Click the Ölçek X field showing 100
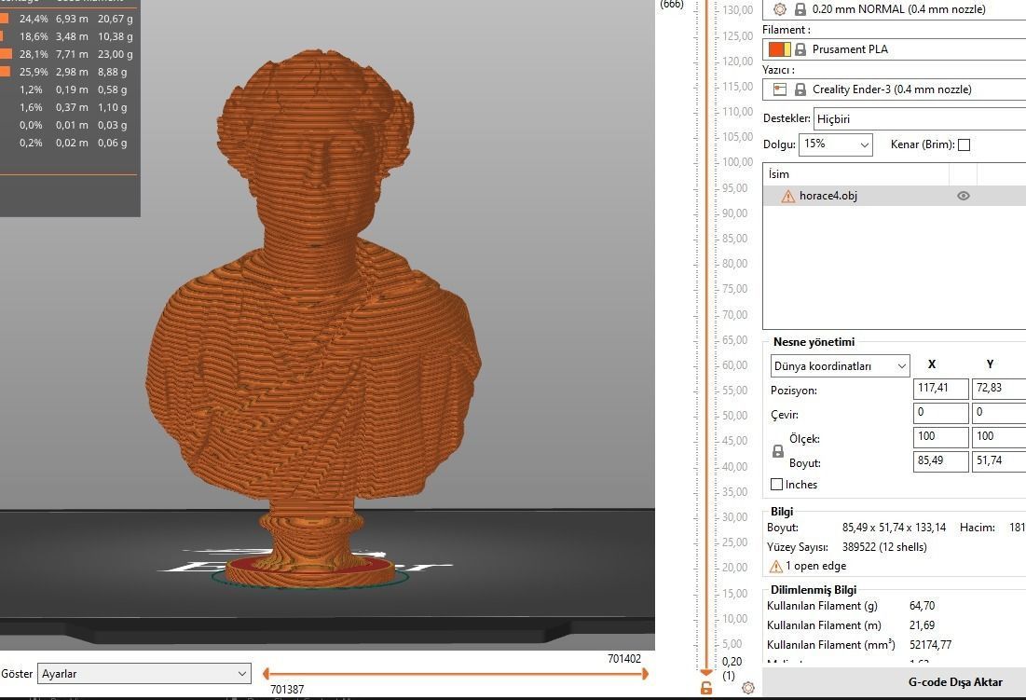The image size is (1026, 700). click(940, 436)
